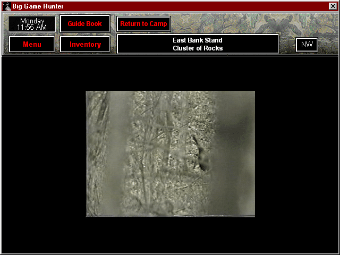The image size is (340, 255).
Task: Show the Inventory
Action: point(85,45)
